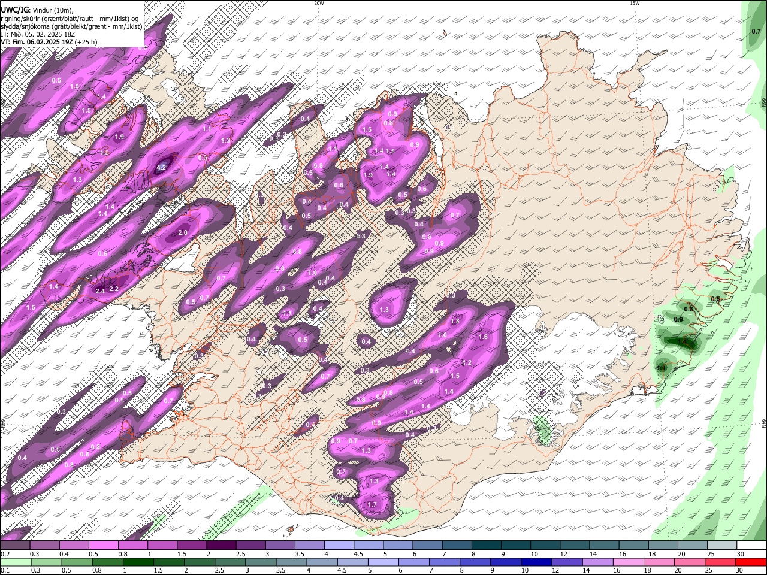The image size is (767, 575).
Task: Click the violet 12 swatch in rain scale
Action: (x=566, y=562)
